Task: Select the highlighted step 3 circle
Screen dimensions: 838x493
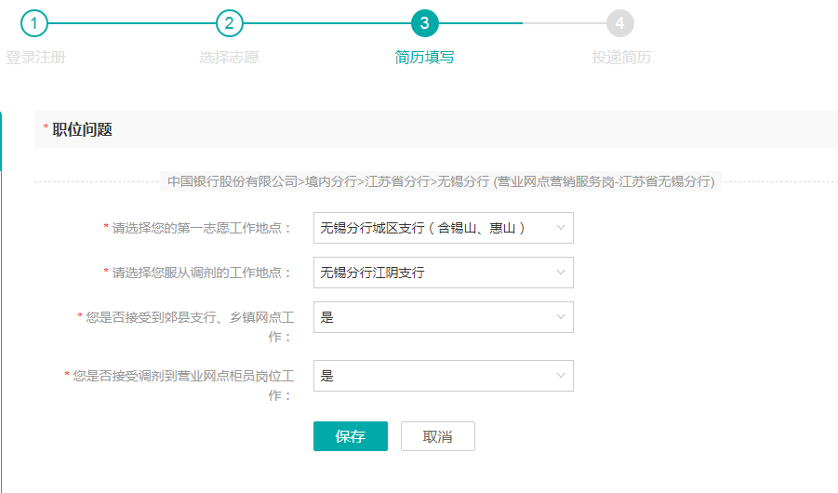Action: pos(424,22)
